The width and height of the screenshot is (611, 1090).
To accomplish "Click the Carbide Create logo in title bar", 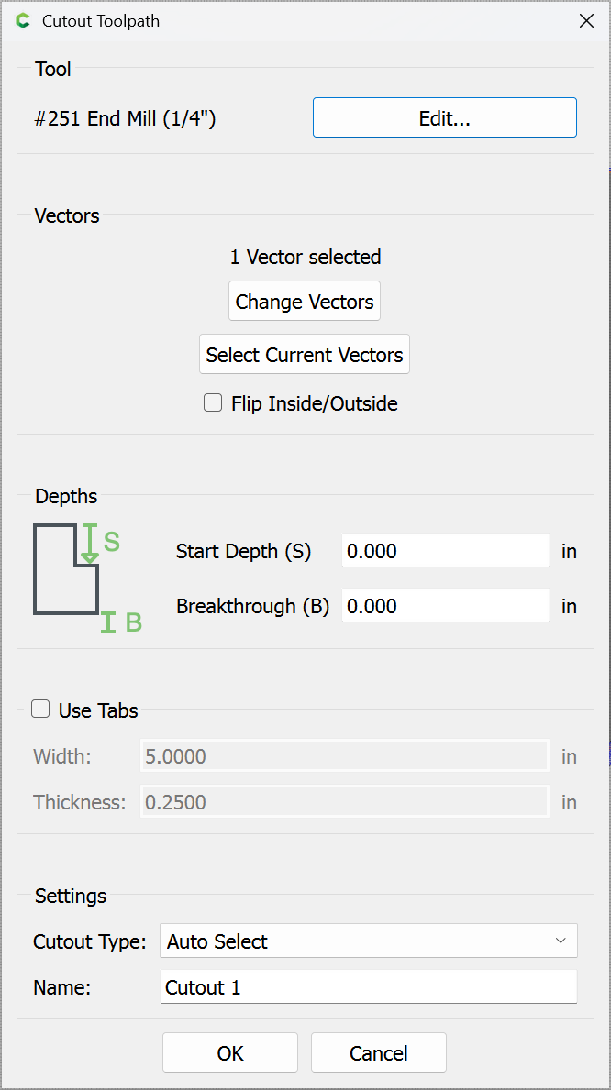I will point(23,21).
